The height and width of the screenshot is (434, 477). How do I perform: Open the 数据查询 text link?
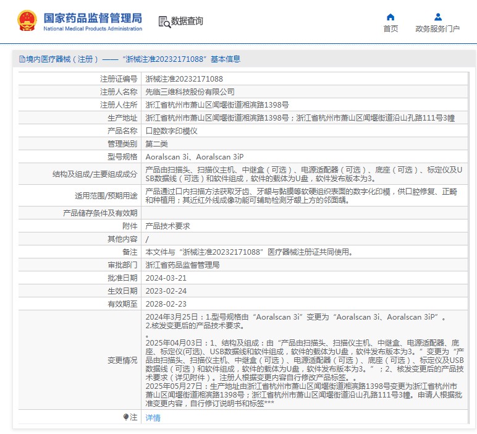187,22
